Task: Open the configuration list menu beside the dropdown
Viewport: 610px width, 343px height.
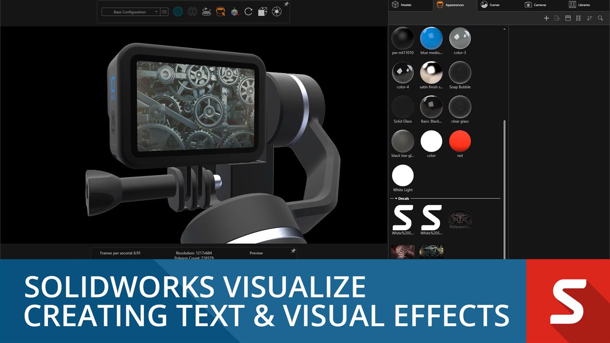Action: pyautogui.click(x=164, y=12)
